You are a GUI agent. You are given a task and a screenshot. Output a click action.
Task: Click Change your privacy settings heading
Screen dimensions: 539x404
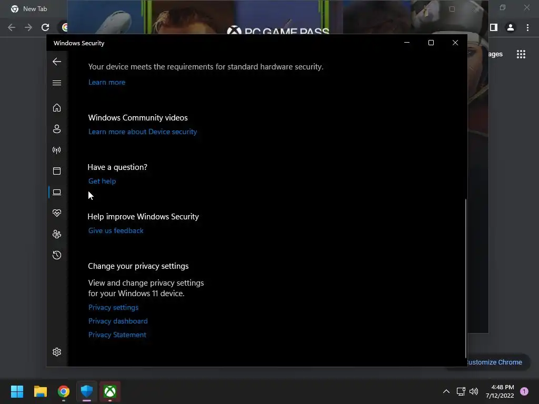click(138, 266)
